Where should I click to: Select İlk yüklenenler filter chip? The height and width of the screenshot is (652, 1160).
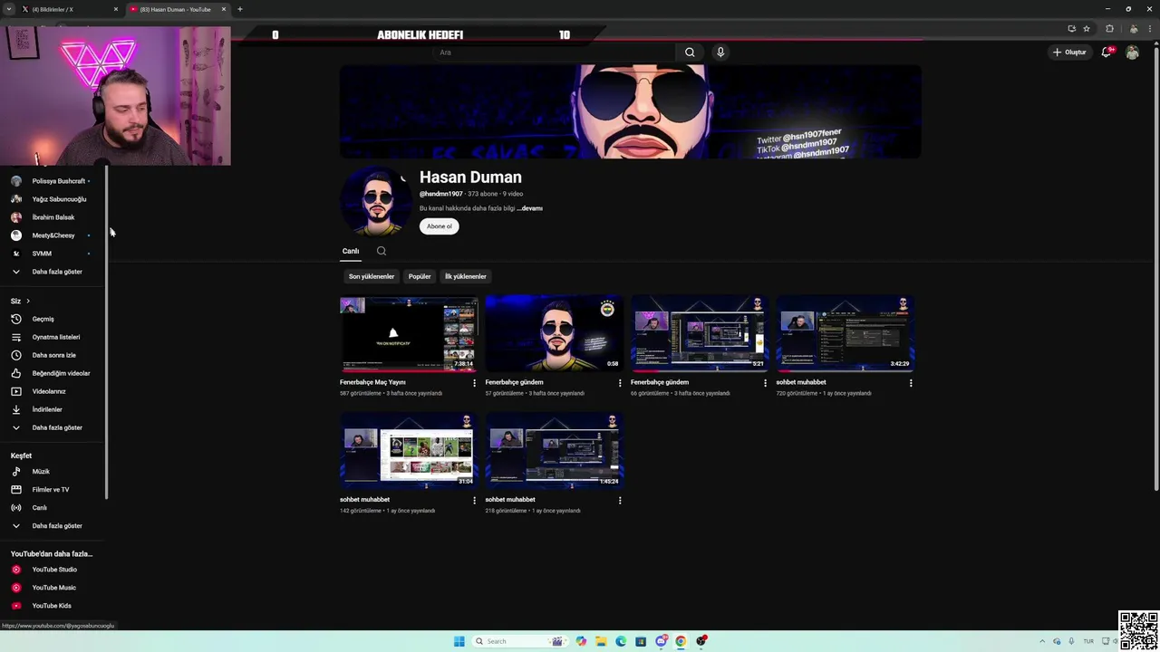(x=466, y=276)
